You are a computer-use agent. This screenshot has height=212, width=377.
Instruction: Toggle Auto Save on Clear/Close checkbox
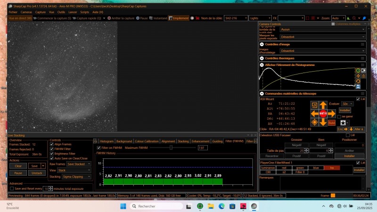(51, 158)
